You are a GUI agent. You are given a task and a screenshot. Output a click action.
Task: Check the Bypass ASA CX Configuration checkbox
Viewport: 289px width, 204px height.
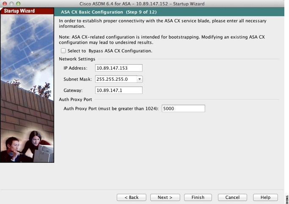(x=63, y=51)
